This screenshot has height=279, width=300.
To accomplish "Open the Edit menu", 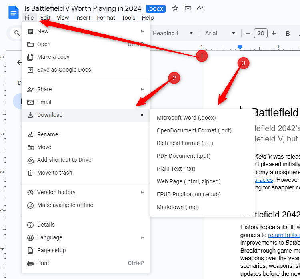I will (x=45, y=18).
